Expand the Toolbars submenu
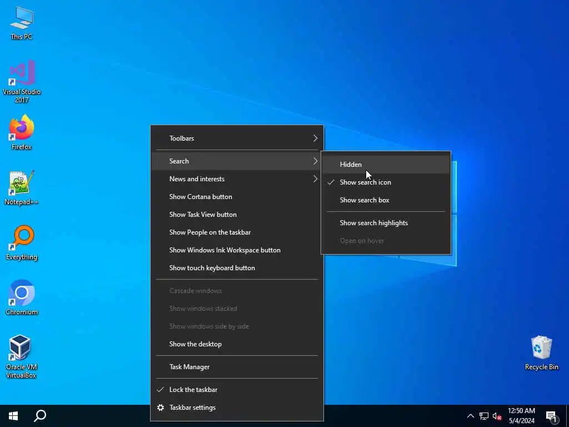The height and width of the screenshot is (427, 569). [x=237, y=138]
